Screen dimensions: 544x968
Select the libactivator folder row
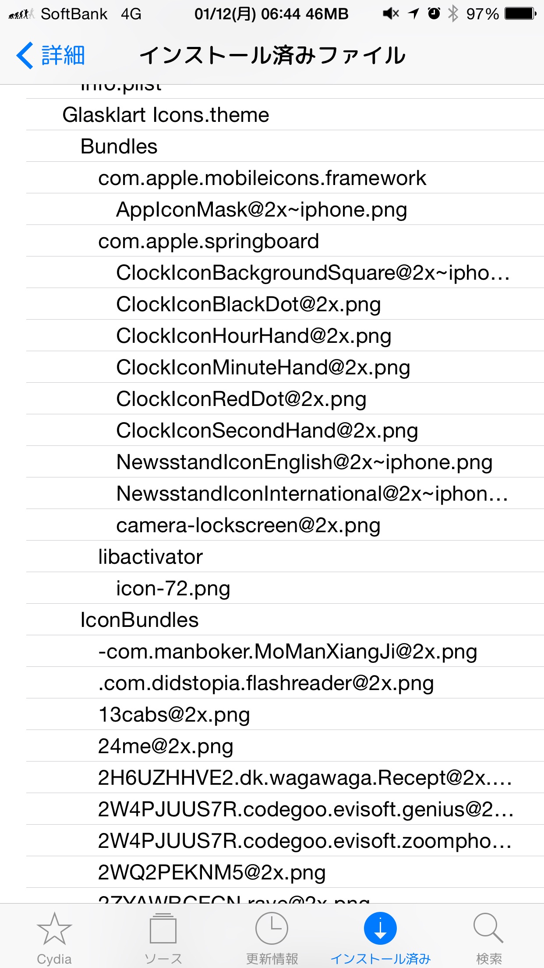coord(285,556)
